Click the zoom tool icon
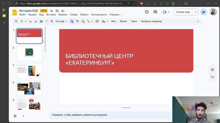220x123 pixels. coord(52,21)
